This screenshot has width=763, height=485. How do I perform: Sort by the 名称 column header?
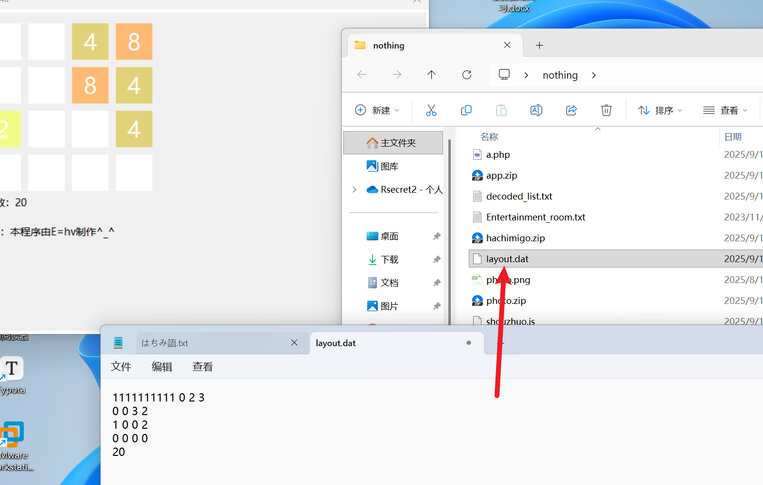(489, 137)
